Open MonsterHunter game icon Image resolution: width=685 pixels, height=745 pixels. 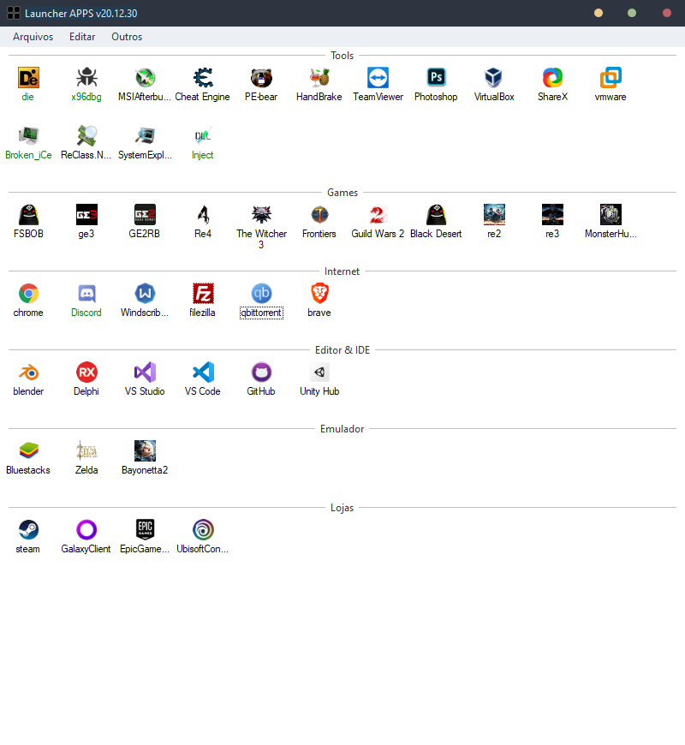(611, 214)
